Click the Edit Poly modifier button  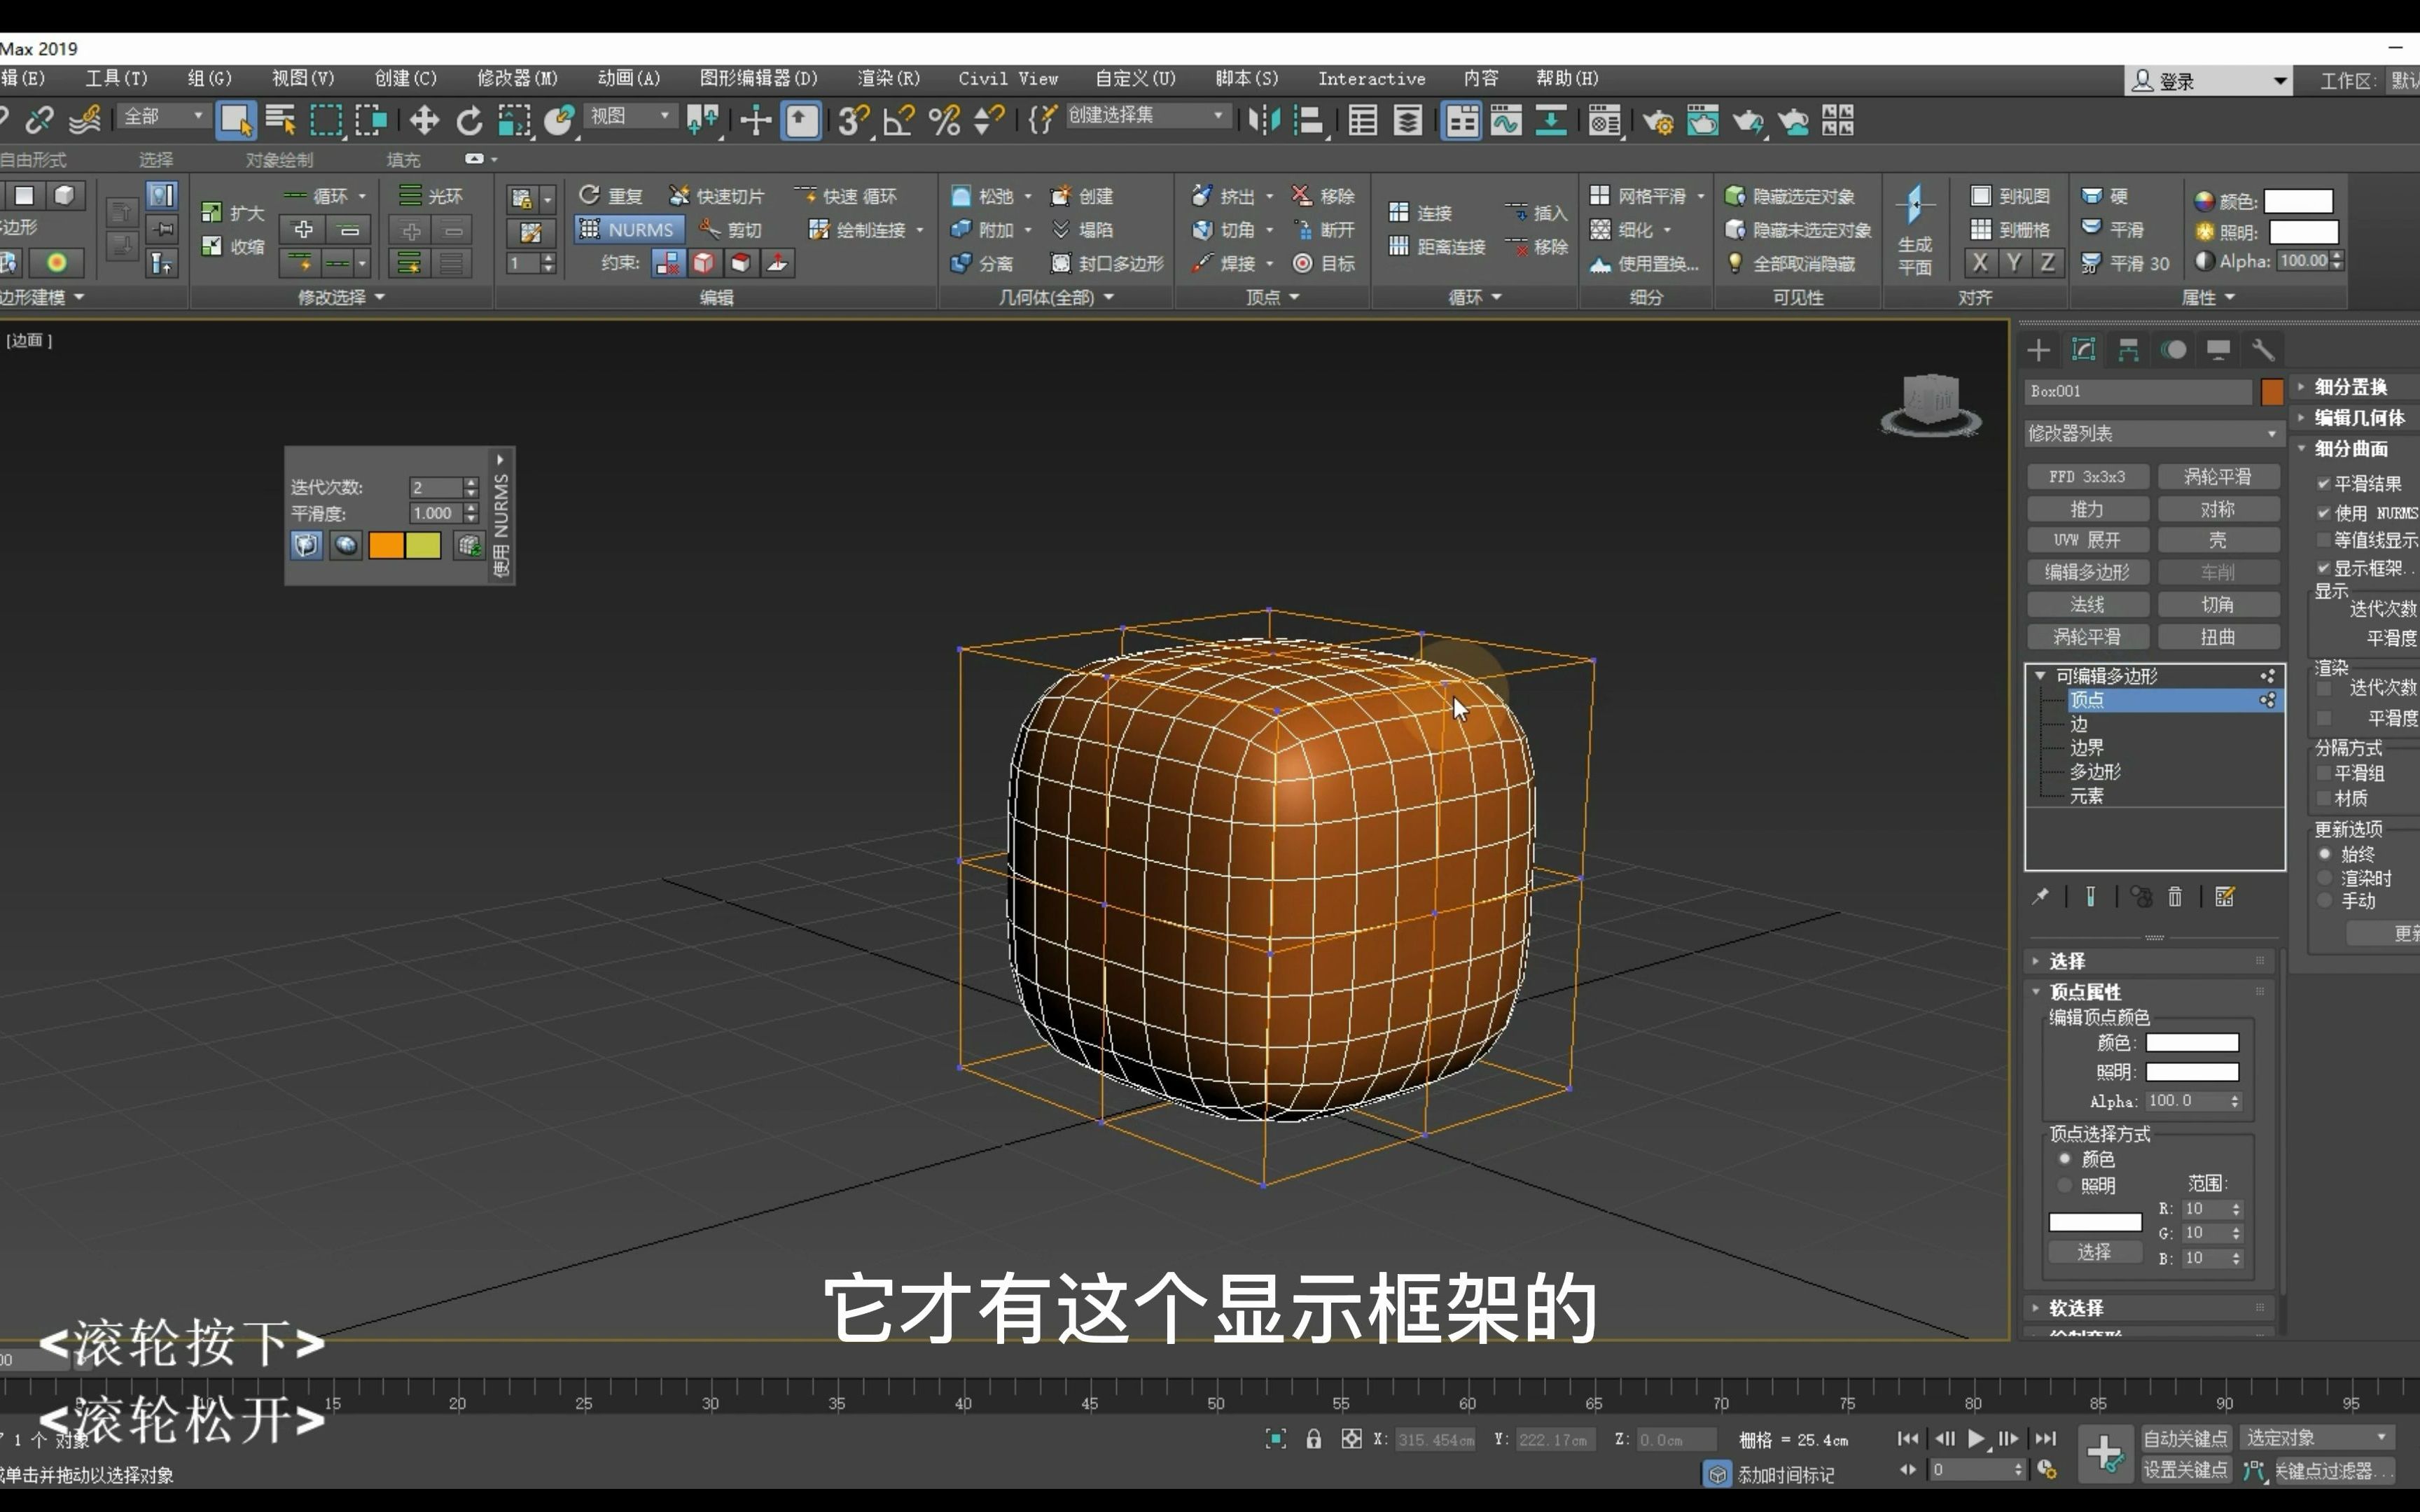point(2087,572)
